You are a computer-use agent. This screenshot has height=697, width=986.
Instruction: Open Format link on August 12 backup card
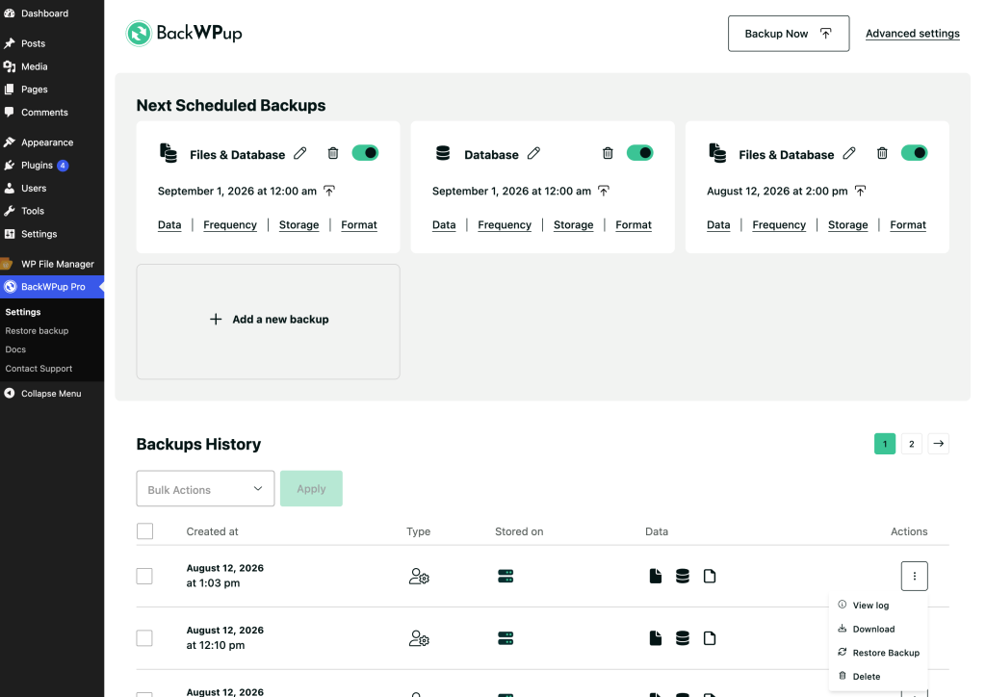pos(908,225)
